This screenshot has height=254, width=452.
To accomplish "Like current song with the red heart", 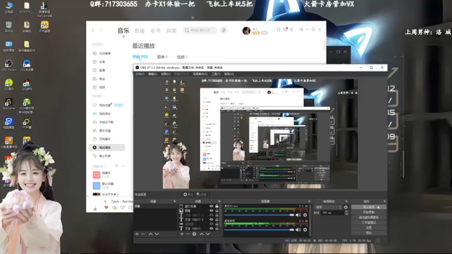I will (x=106, y=207).
